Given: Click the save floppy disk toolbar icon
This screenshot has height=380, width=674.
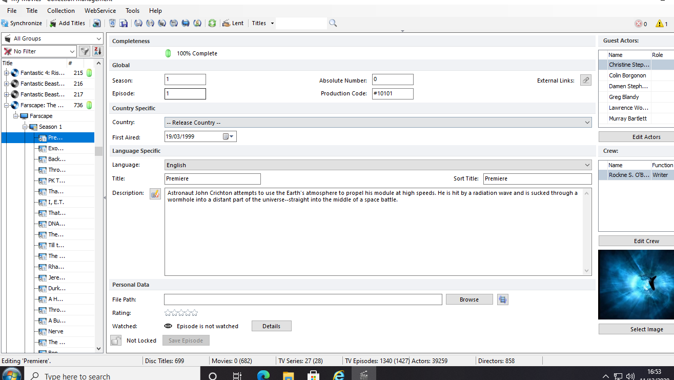Looking at the screenshot, I should (124, 23).
